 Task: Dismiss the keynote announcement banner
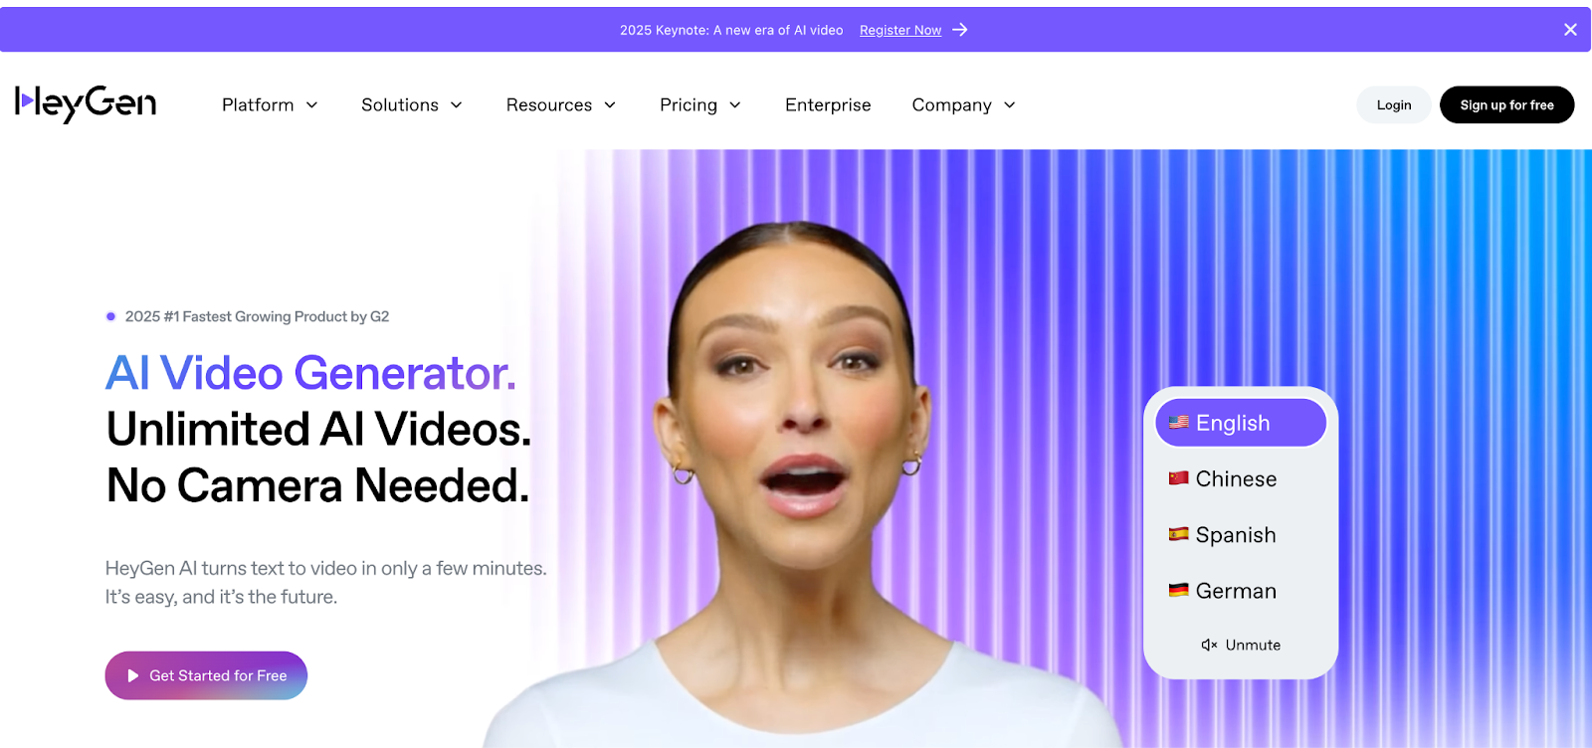coord(1570,30)
